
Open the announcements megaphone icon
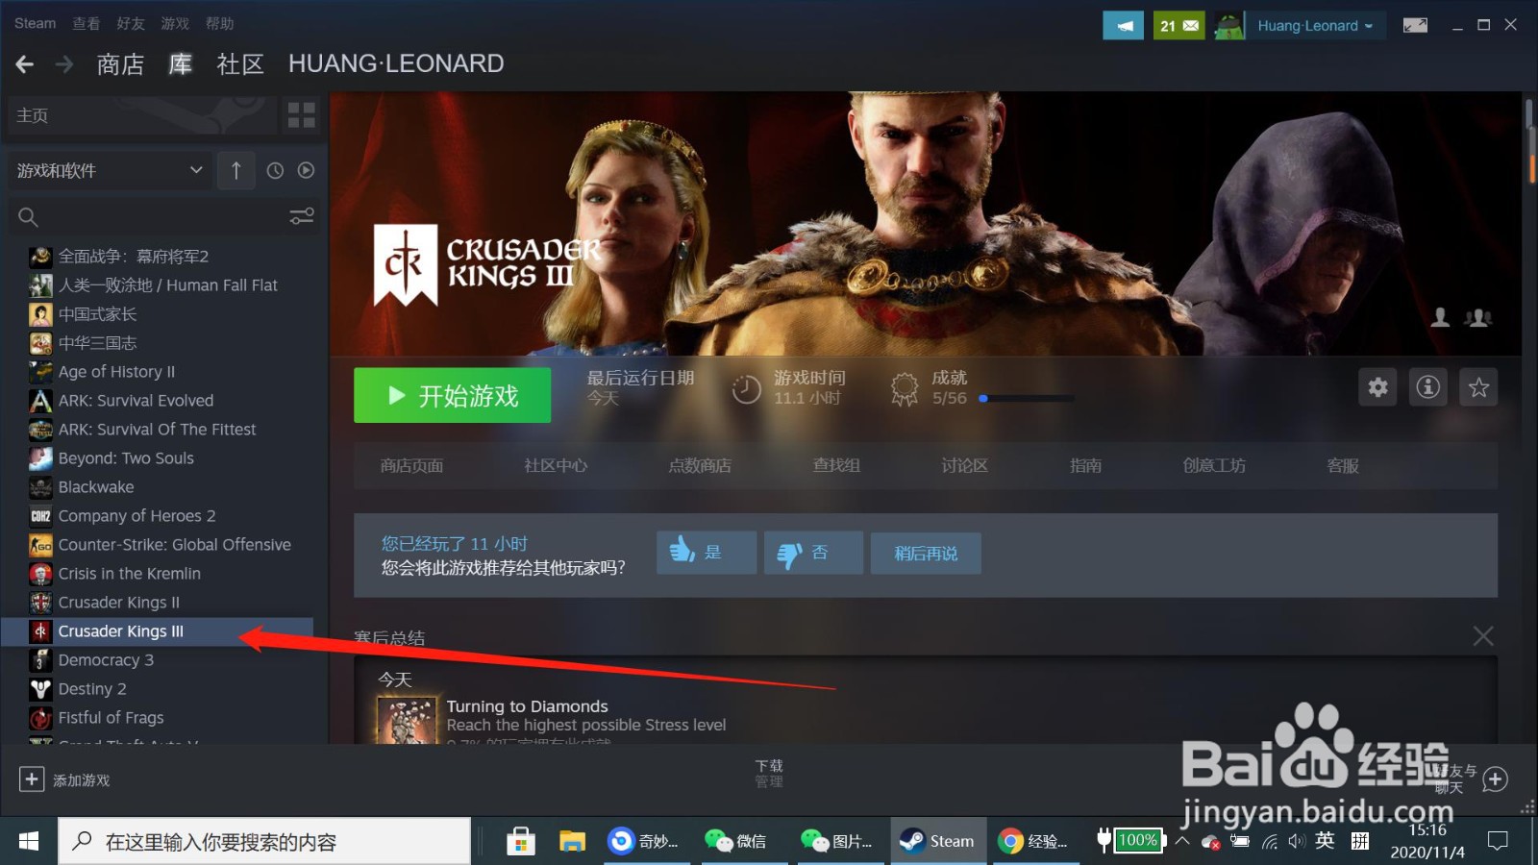point(1123,26)
